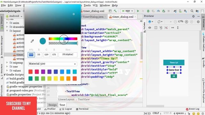Click the A% alpha input field
This screenshot has height=115, width=205.
(31, 55)
